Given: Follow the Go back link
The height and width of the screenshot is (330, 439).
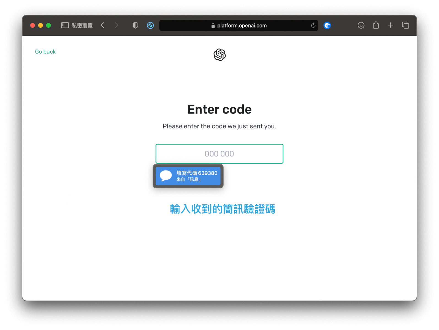Looking at the screenshot, I should (x=45, y=52).
